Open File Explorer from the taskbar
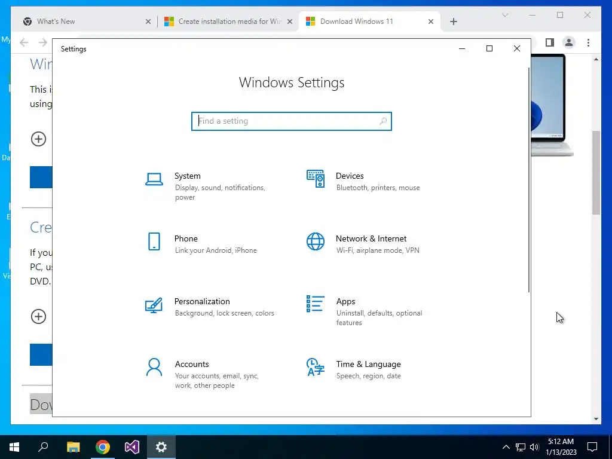The width and height of the screenshot is (612, 459). [x=73, y=447]
